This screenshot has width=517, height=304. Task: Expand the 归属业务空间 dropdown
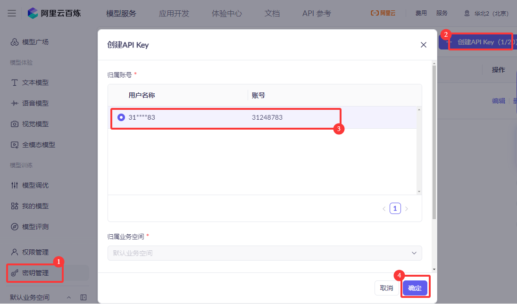264,253
